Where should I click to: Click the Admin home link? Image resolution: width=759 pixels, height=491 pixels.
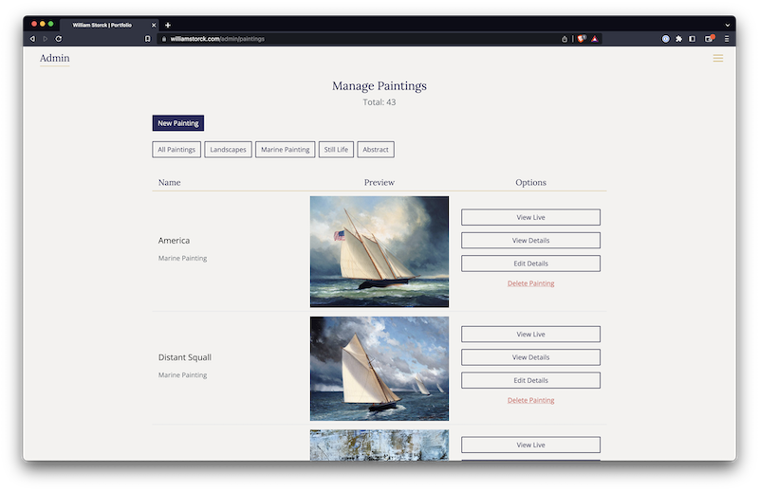55,58
